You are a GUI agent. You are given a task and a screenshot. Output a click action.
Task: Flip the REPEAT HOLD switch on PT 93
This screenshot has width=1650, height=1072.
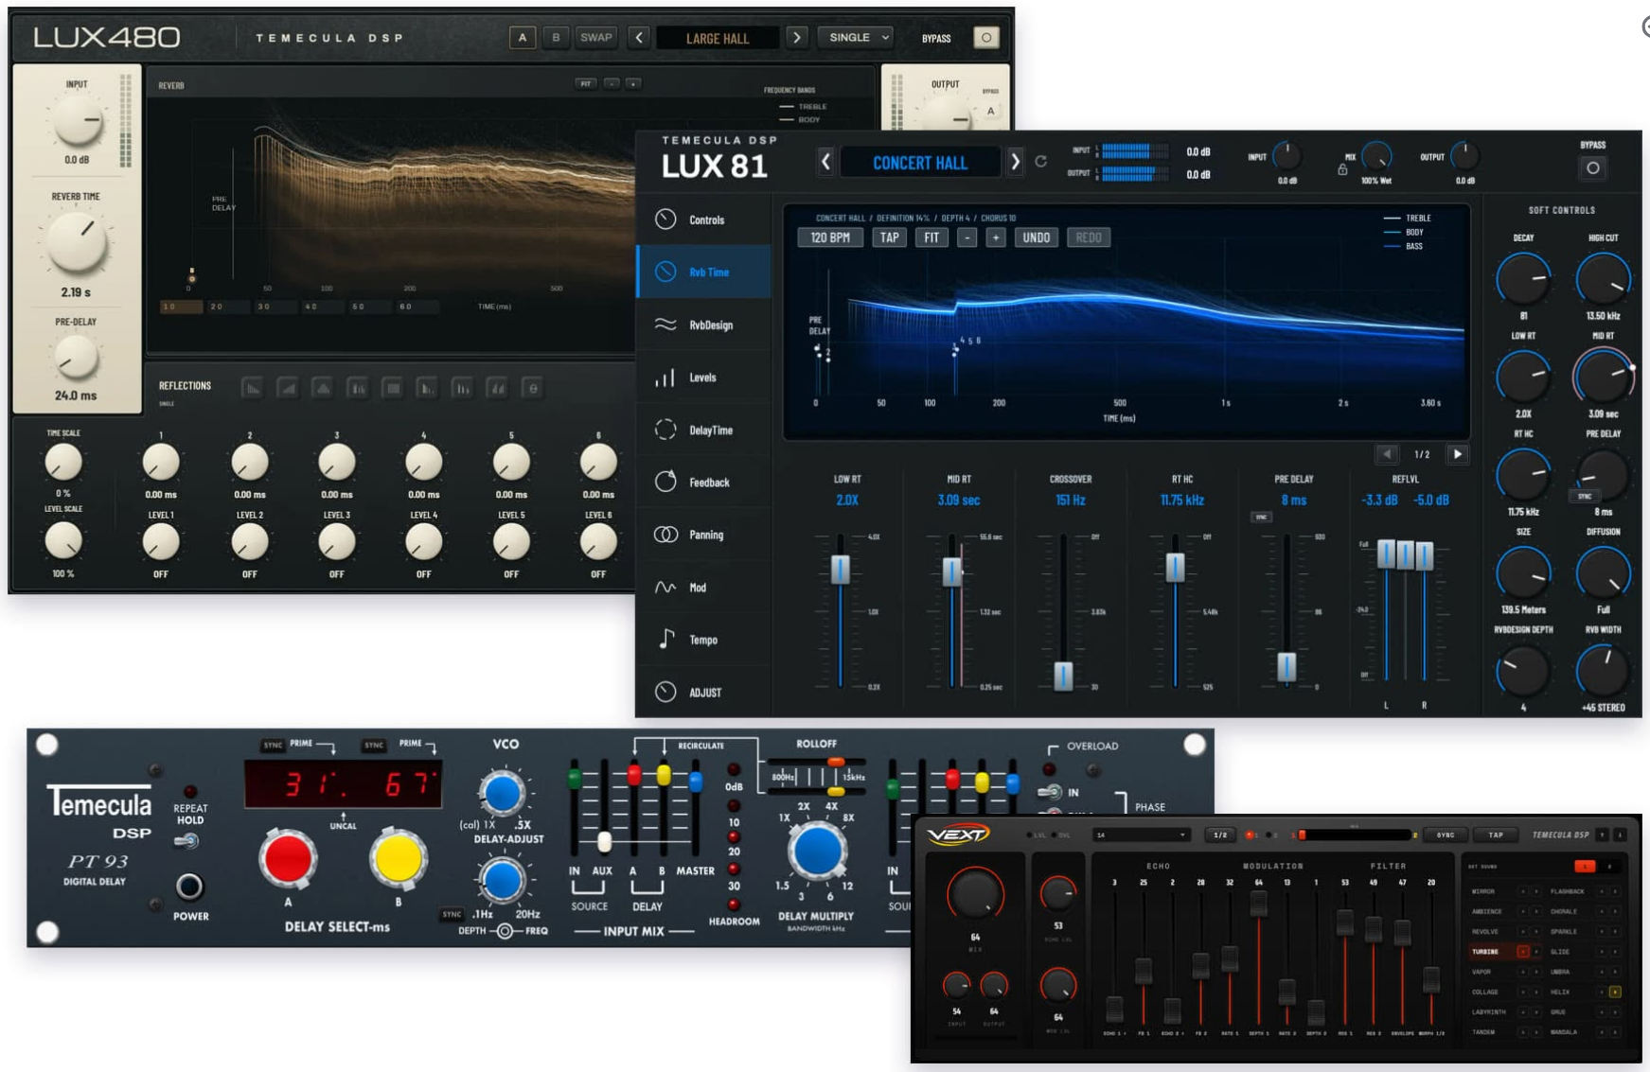tap(187, 841)
